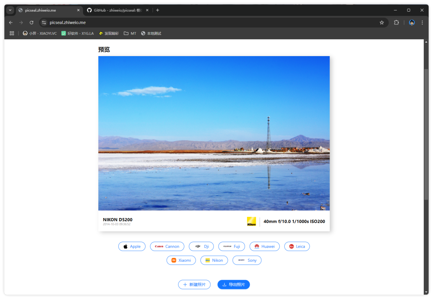
Task: Open the 好软件 - X1G.LA bookmark
Action: (x=78, y=33)
